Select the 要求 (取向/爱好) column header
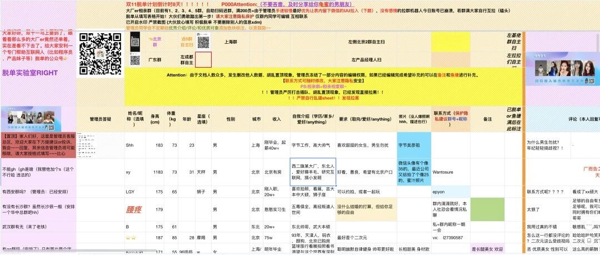 pyautogui.click(x=367, y=119)
